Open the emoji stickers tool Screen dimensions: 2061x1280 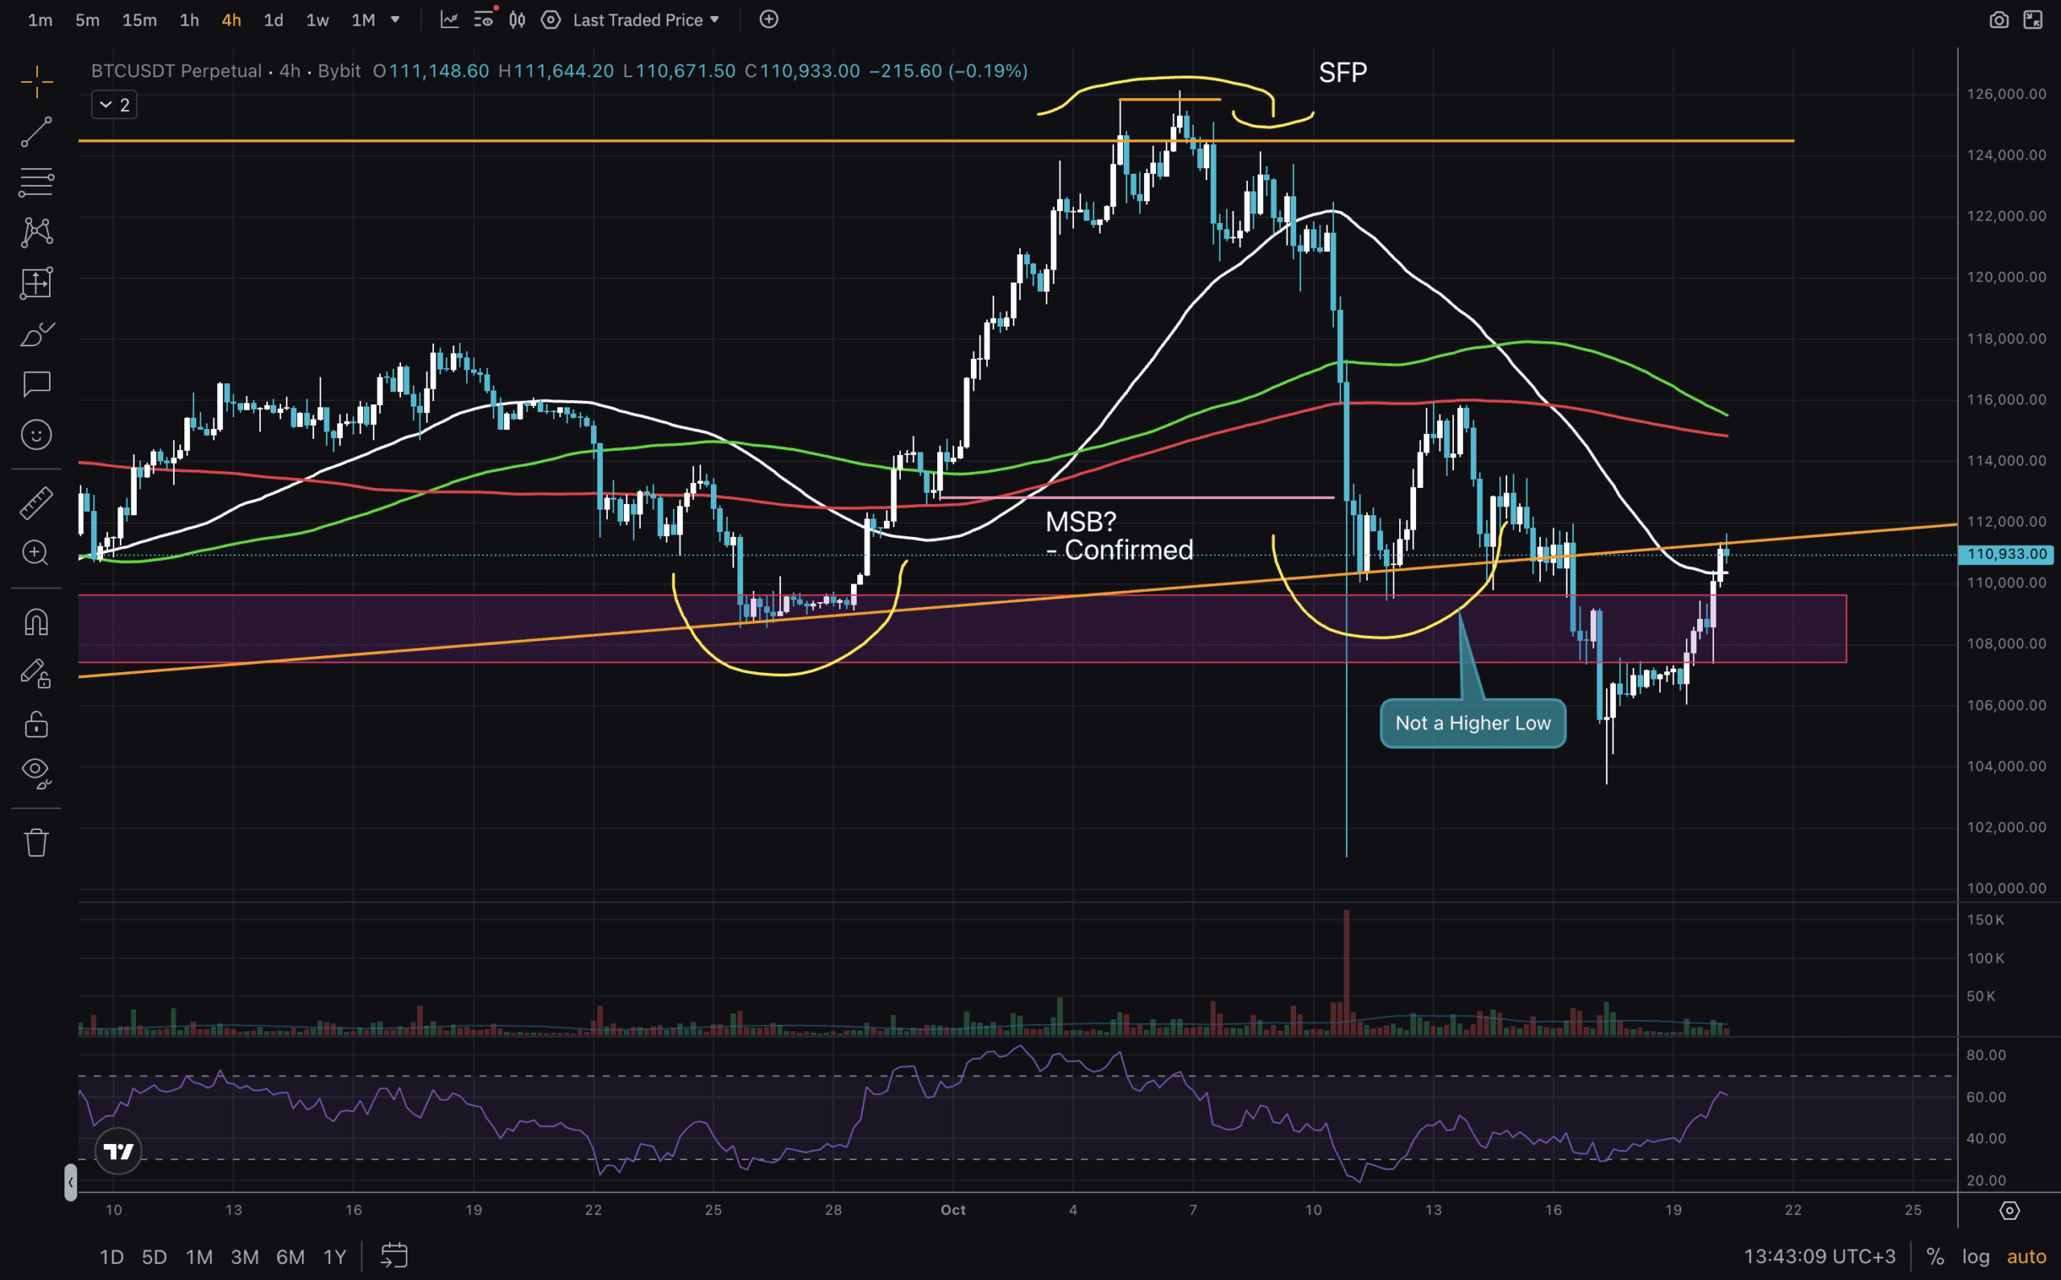(x=36, y=436)
